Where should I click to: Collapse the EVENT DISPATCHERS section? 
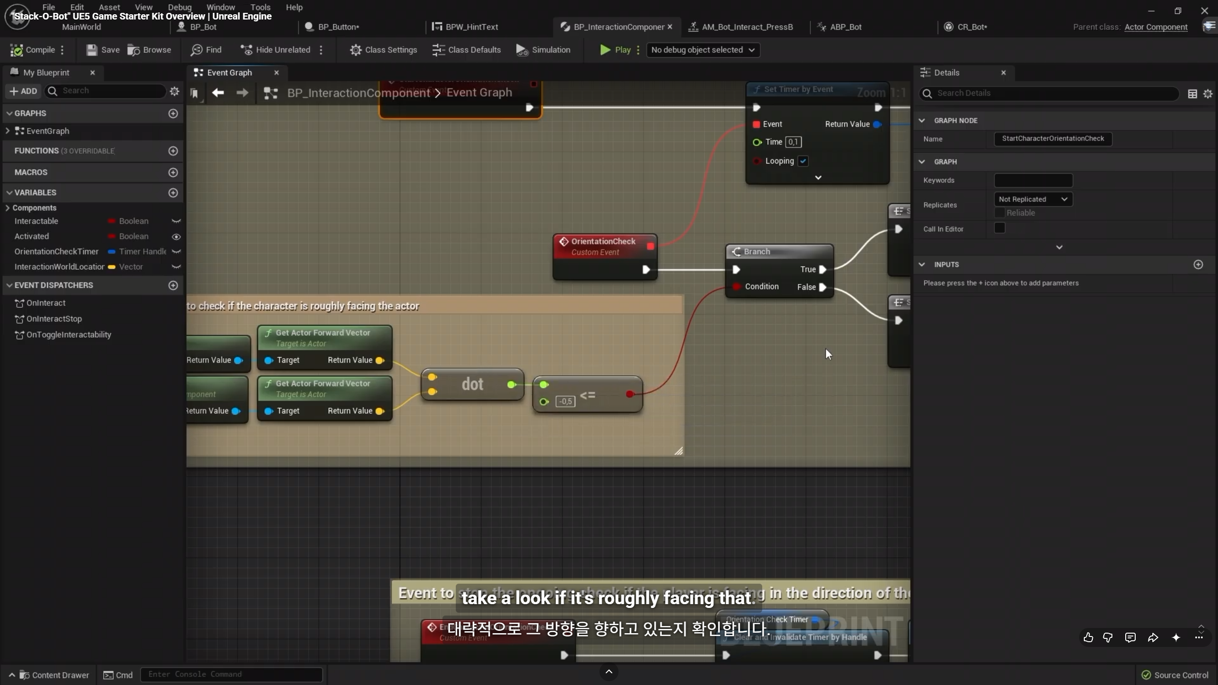click(10, 285)
